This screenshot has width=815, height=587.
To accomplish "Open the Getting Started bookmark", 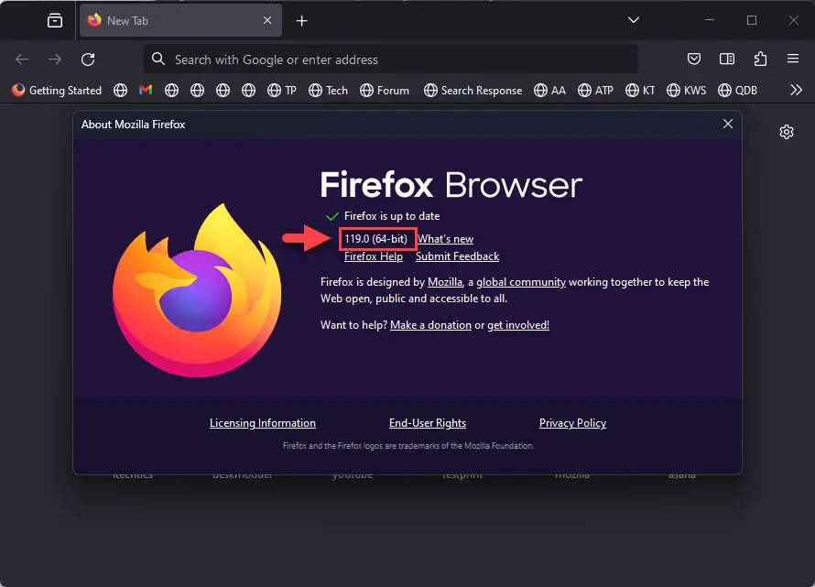I will point(57,91).
